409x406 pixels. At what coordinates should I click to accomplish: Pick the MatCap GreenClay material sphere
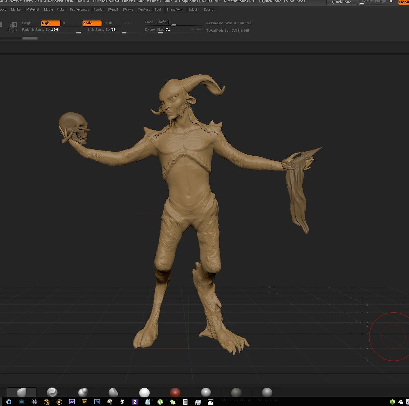pos(236,392)
